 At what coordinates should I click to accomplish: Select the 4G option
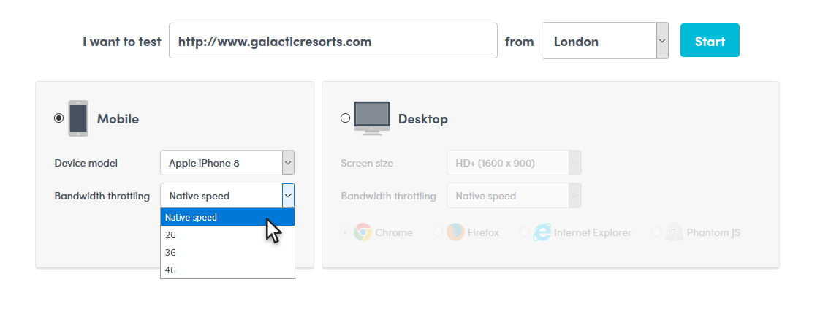point(227,270)
